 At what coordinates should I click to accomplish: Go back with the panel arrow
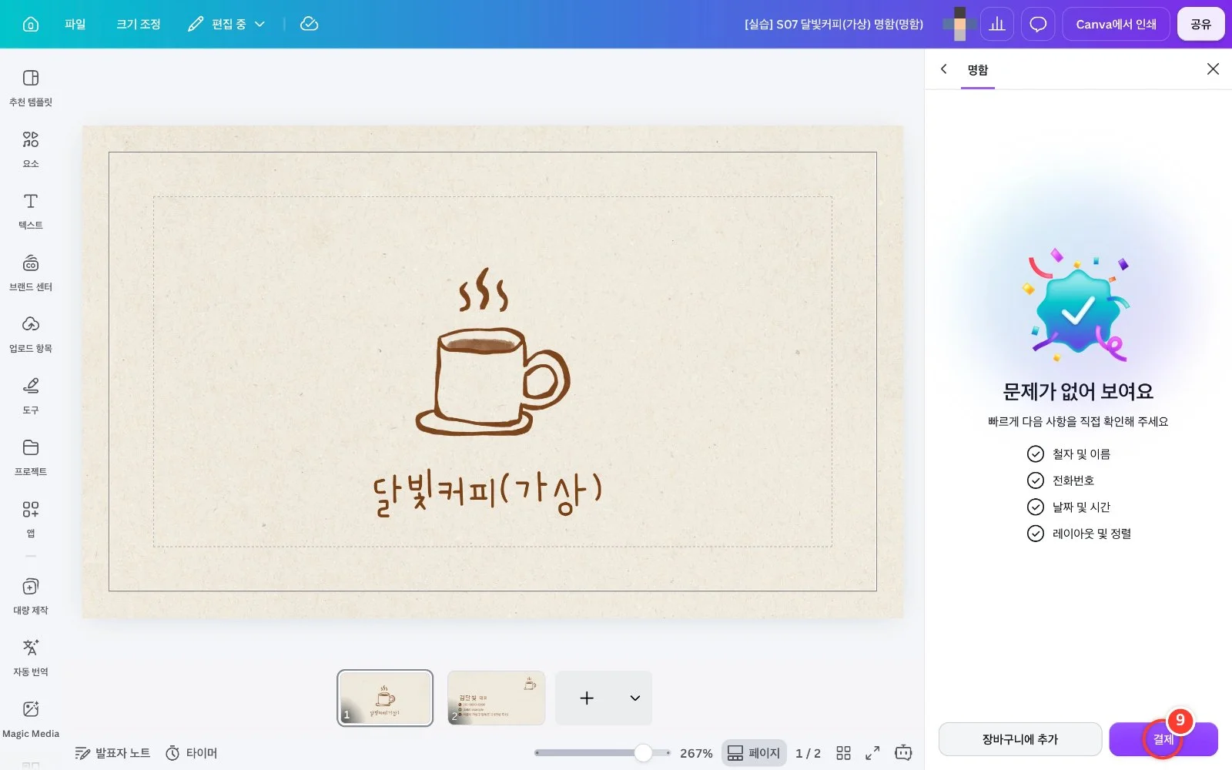coord(943,69)
